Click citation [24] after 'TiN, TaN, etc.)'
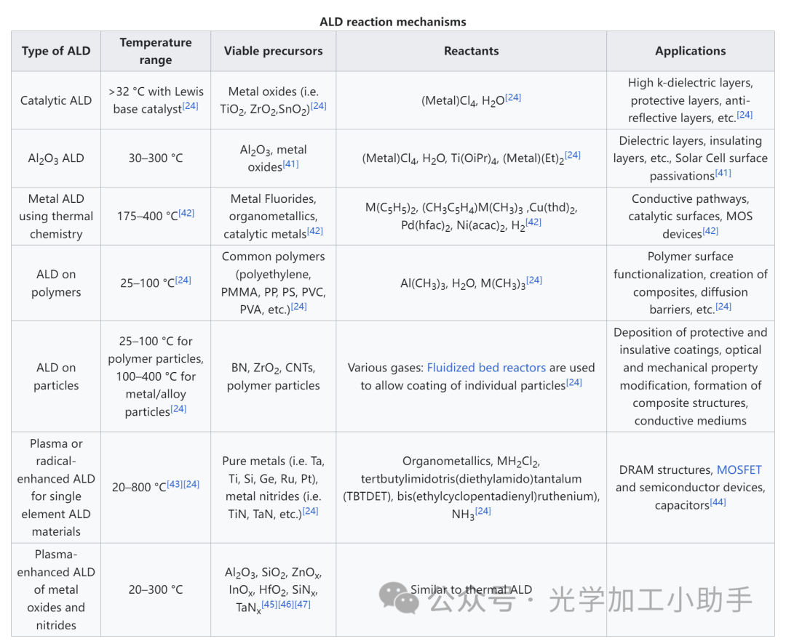 [x=310, y=511]
